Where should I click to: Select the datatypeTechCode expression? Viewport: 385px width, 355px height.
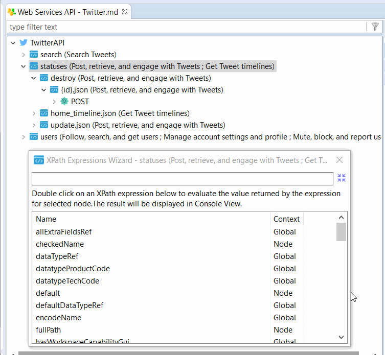point(67,281)
